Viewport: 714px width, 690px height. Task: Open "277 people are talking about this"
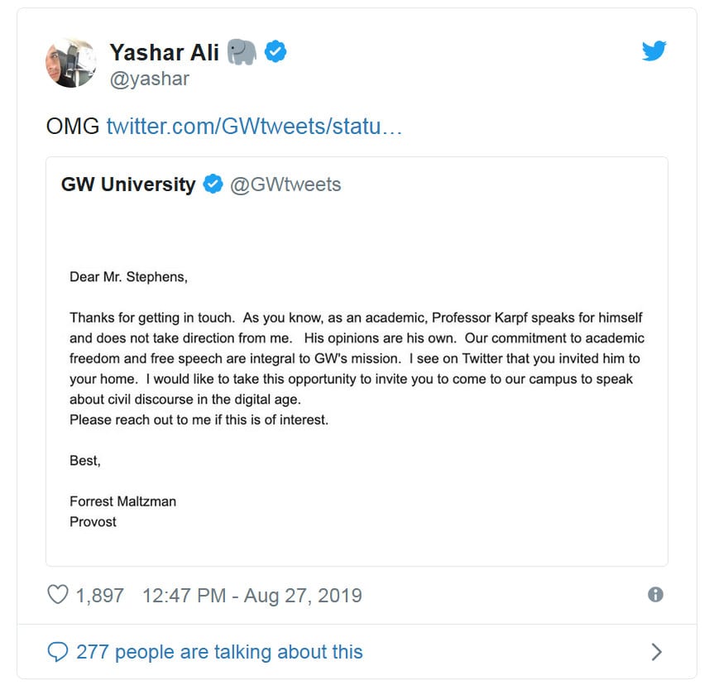click(x=219, y=652)
